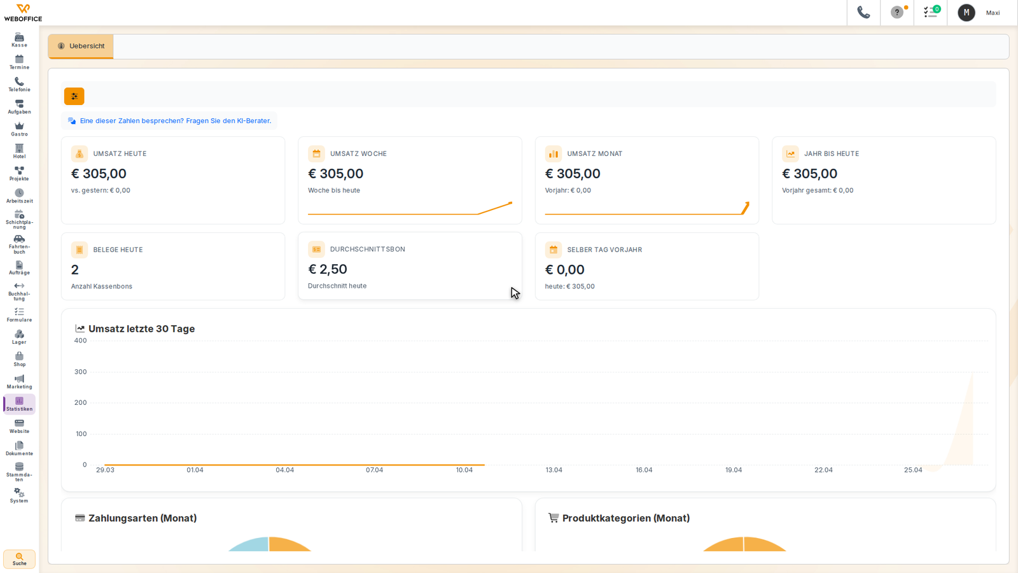Click the Durchschnittsbon card

410,265
